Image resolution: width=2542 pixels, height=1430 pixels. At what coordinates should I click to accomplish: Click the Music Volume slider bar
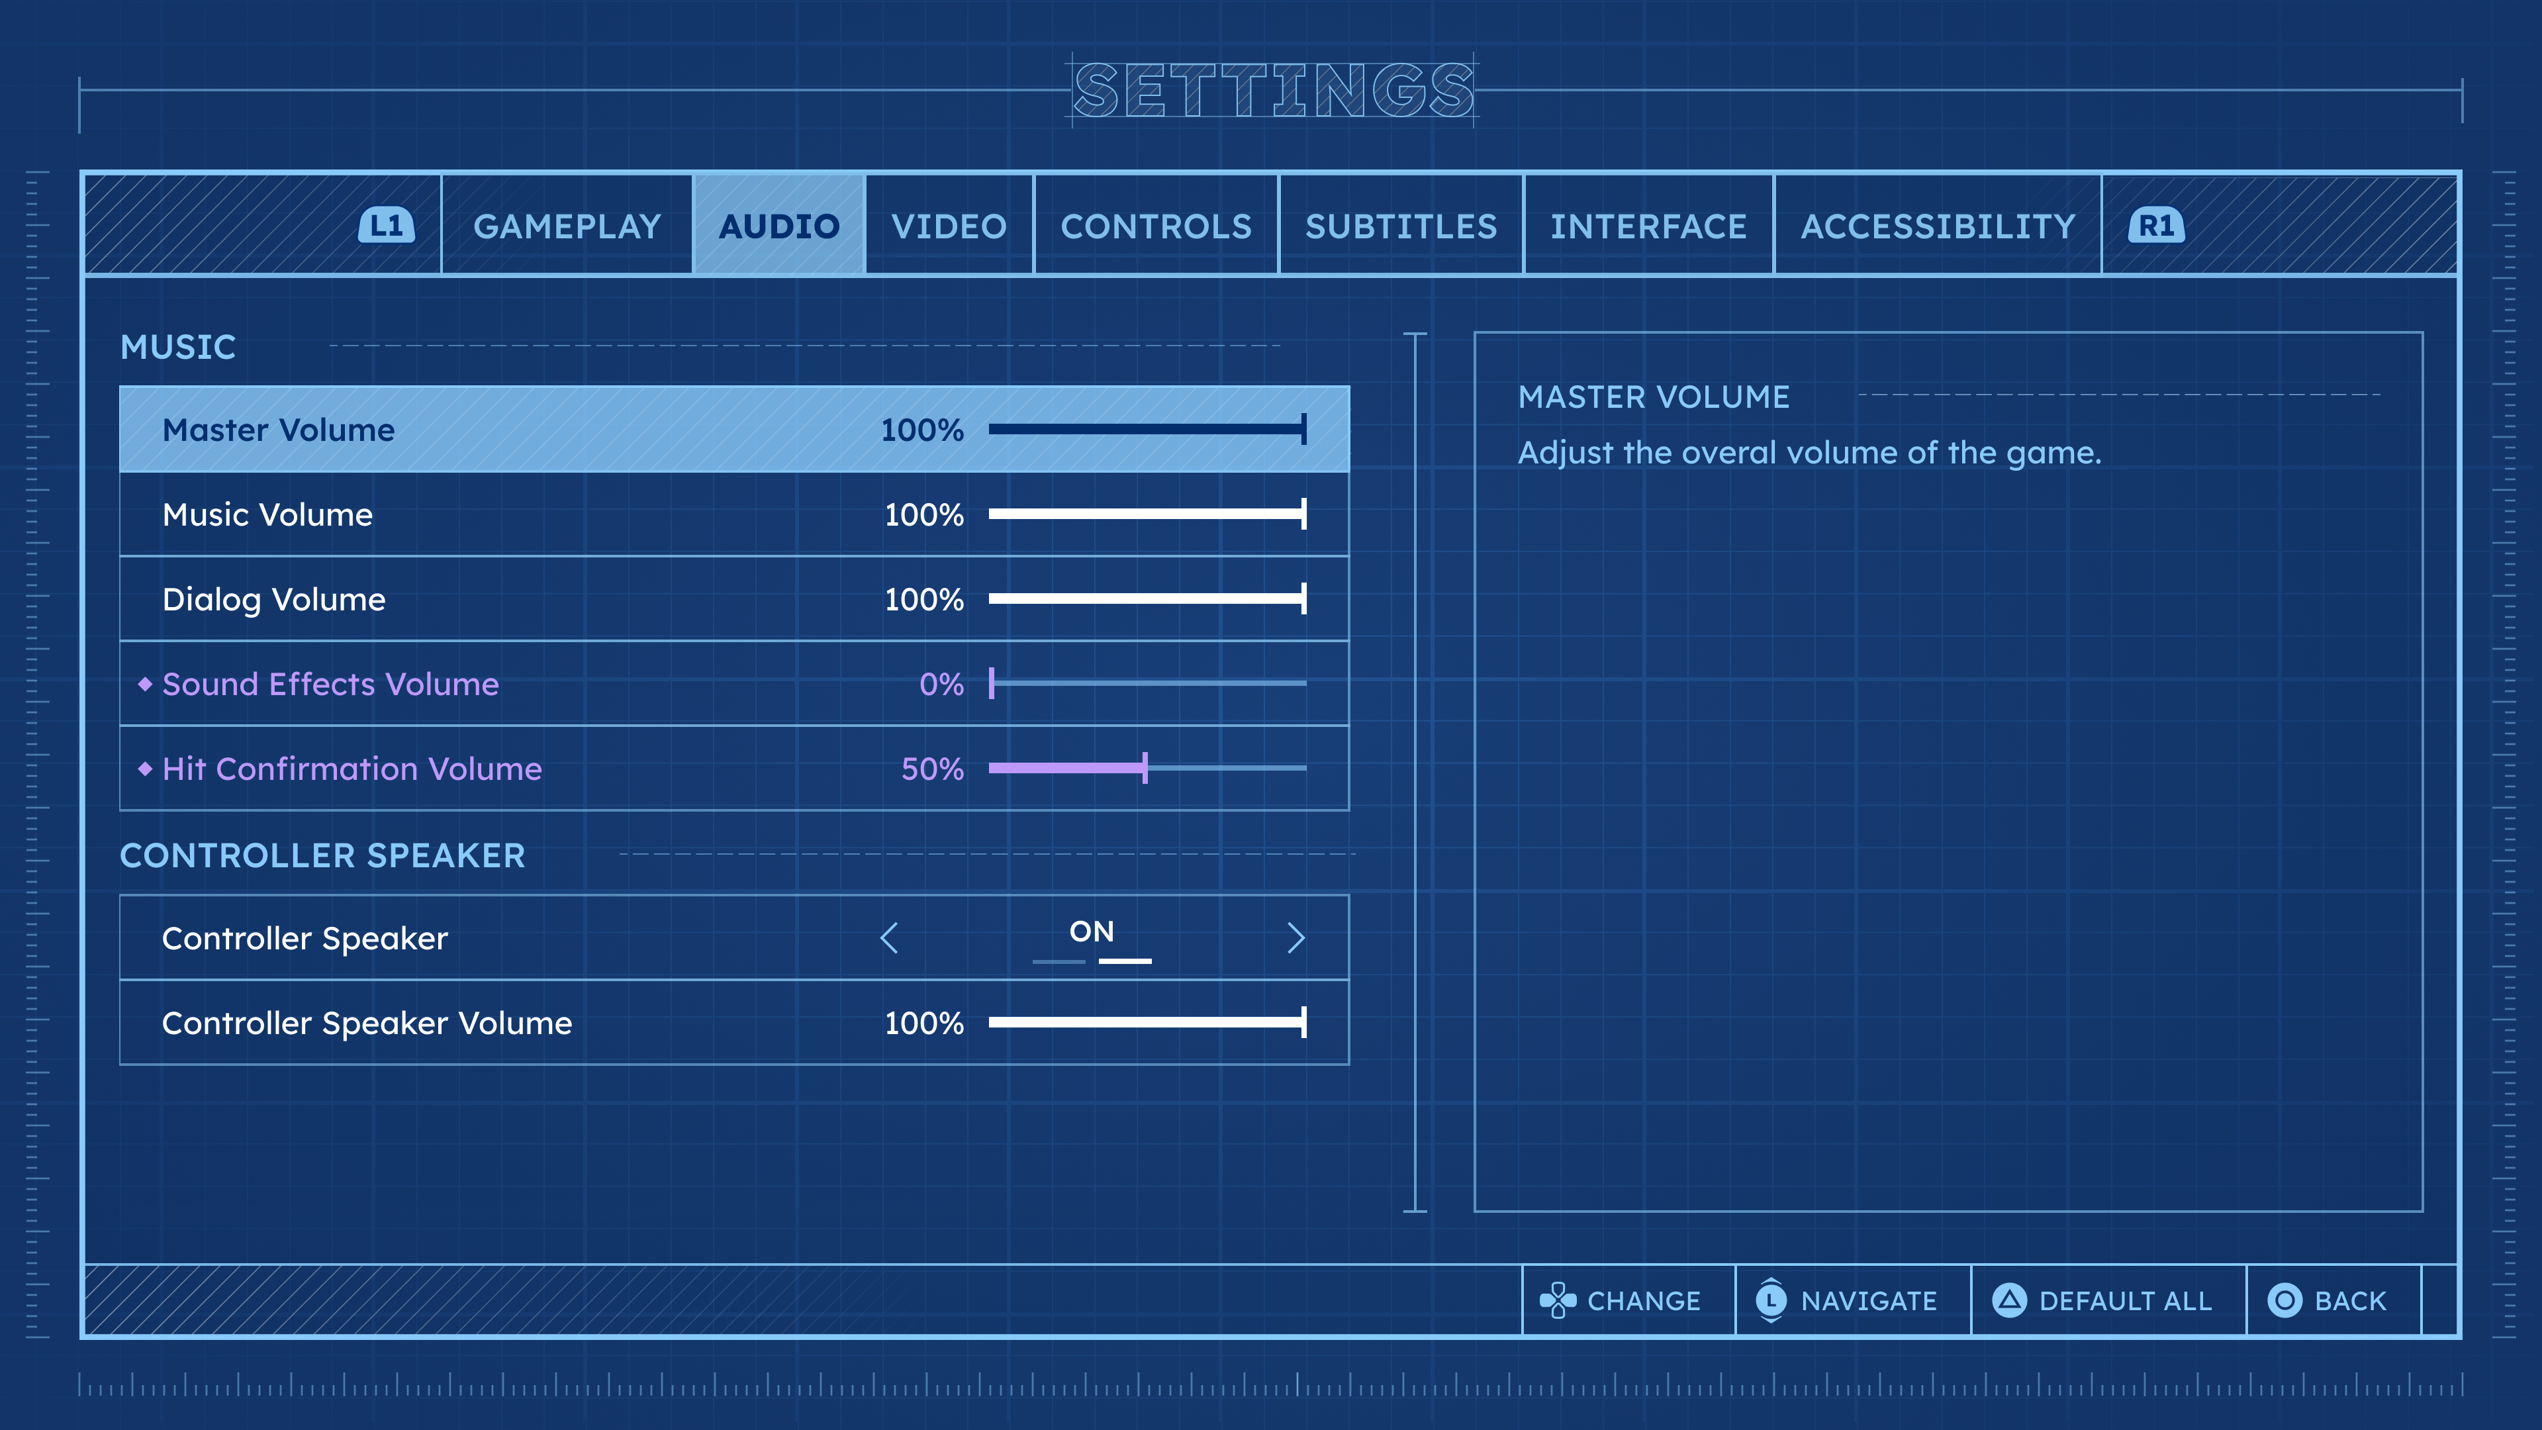click(1147, 513)
